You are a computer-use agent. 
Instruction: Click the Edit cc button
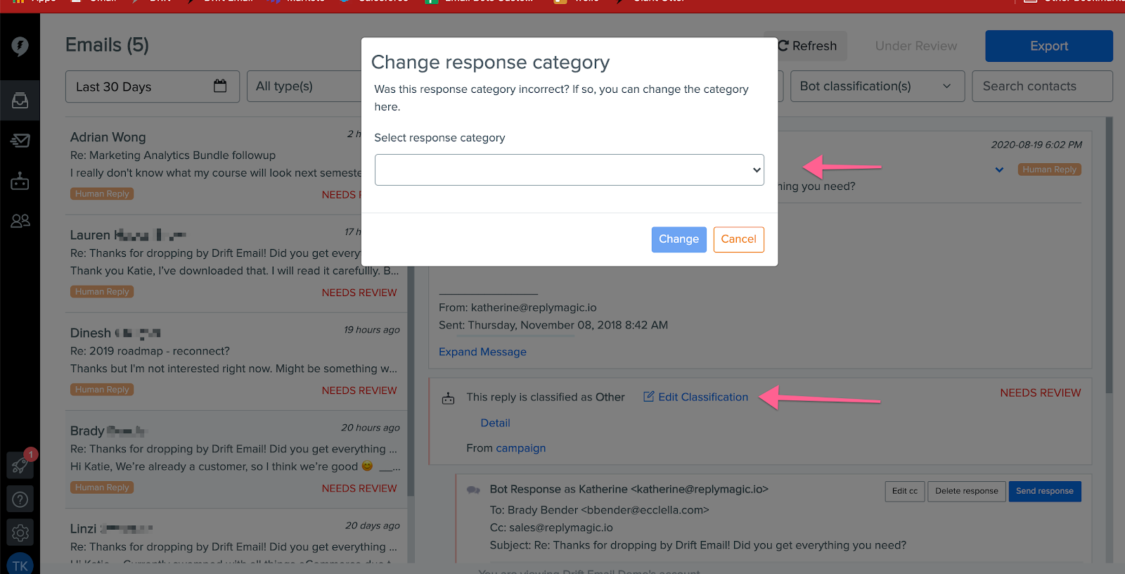click(x=905, y=491)
